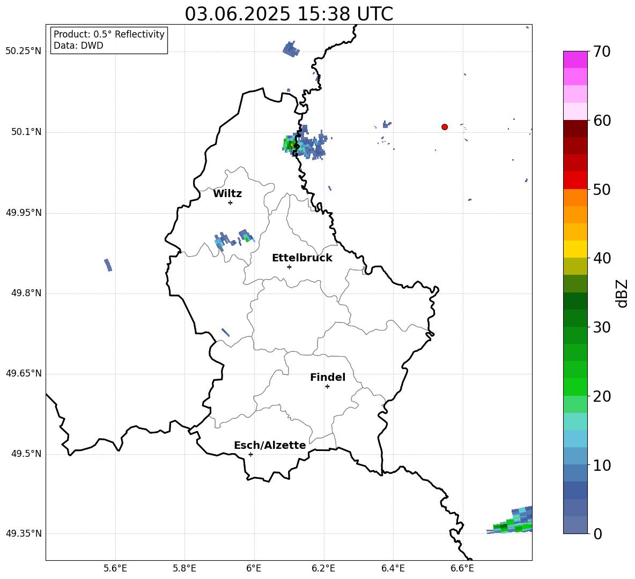Click the 49.8°N latitude label

coord(26,293)
